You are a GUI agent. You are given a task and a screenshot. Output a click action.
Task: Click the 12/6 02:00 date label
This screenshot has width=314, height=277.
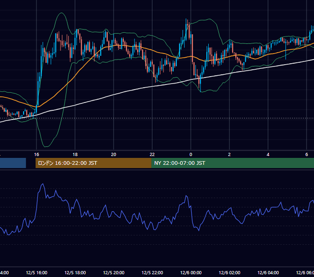229,272
